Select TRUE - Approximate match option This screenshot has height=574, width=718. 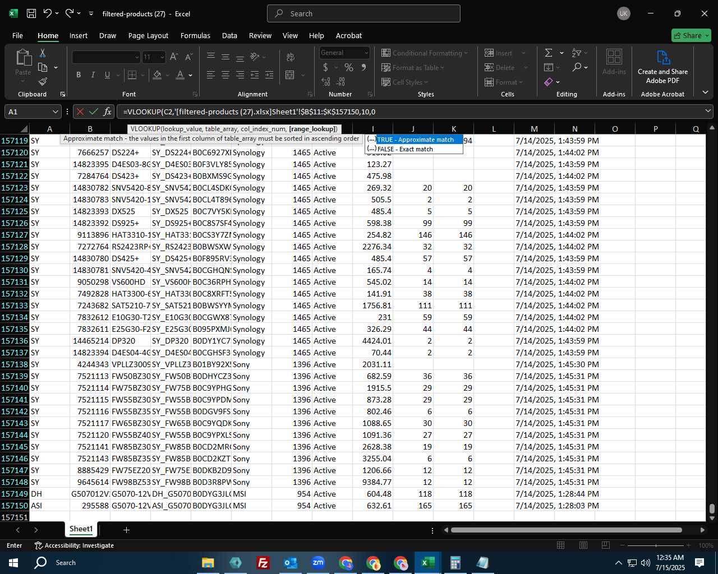coord(415,140)
